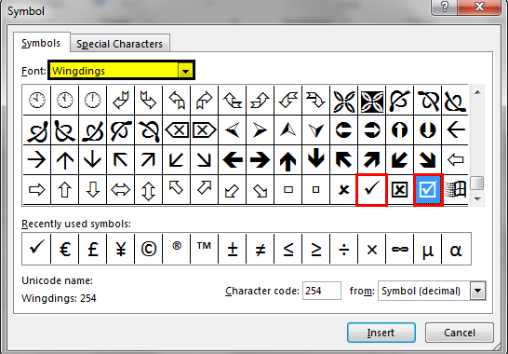
Task: Select the checked box symbol highlighted in blue
Action: click(428, 190)
